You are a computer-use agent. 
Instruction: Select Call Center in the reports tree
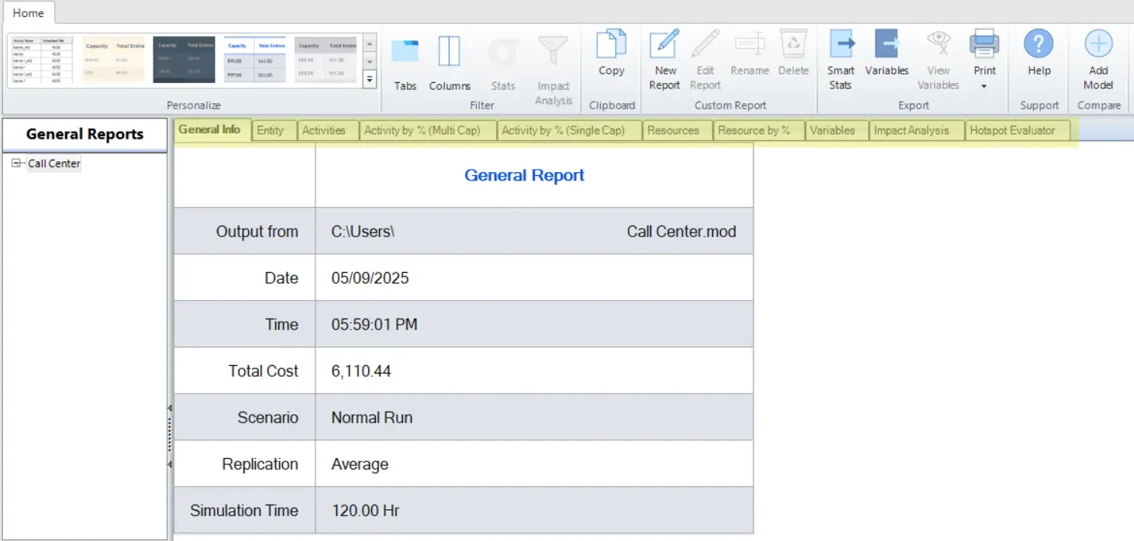click(54, 164)
